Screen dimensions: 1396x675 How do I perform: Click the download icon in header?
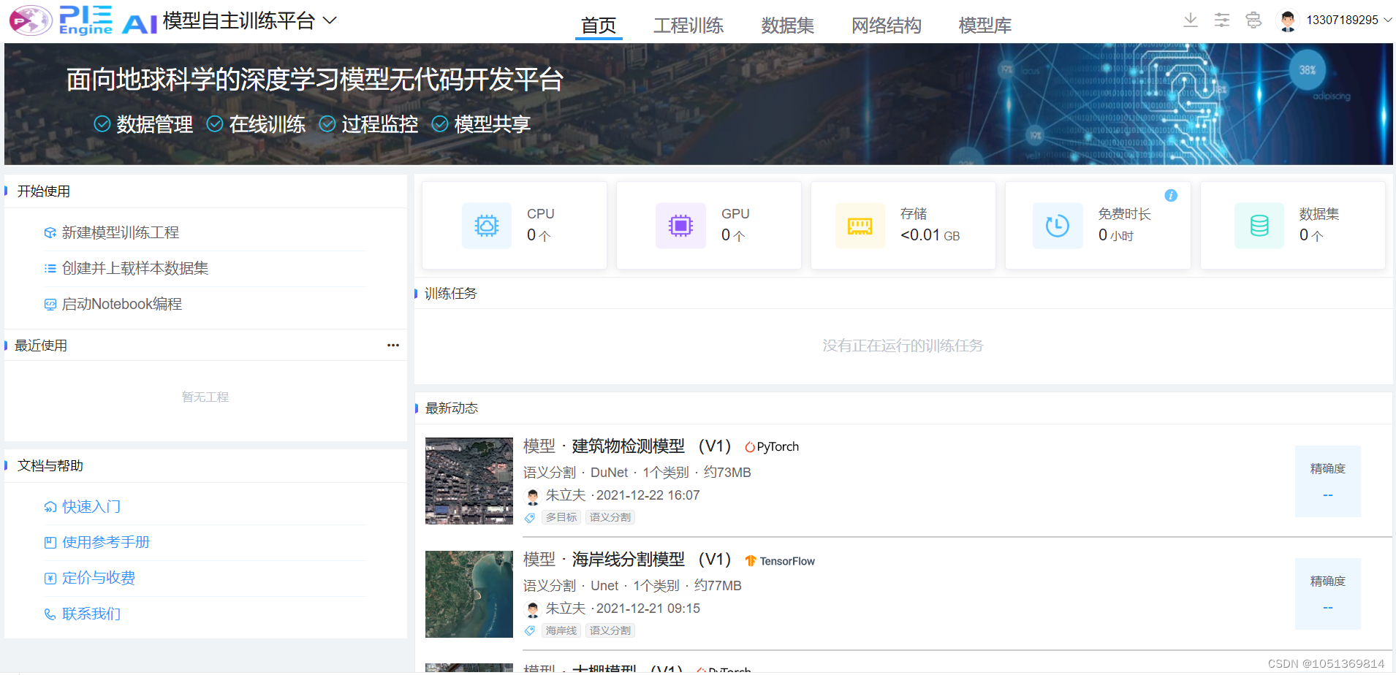tap(1191, 20)
